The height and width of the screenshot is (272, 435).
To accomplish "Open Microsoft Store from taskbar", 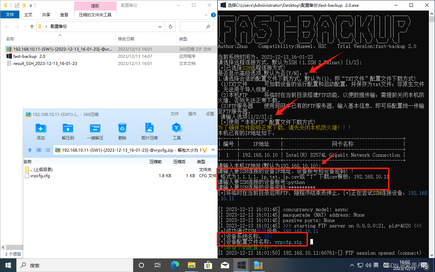I will pos(208,265).
